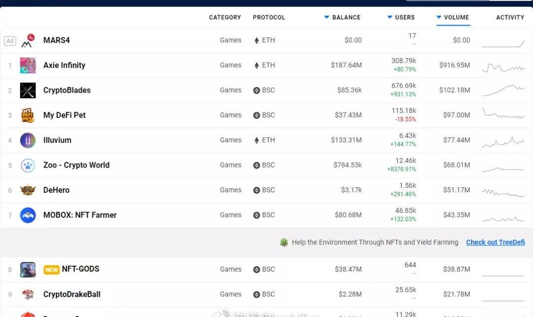Click the Protocol column header
Image resolution: width=533 pixels, height=317 pixels.
pyautogui.click(x=269, y=17)
